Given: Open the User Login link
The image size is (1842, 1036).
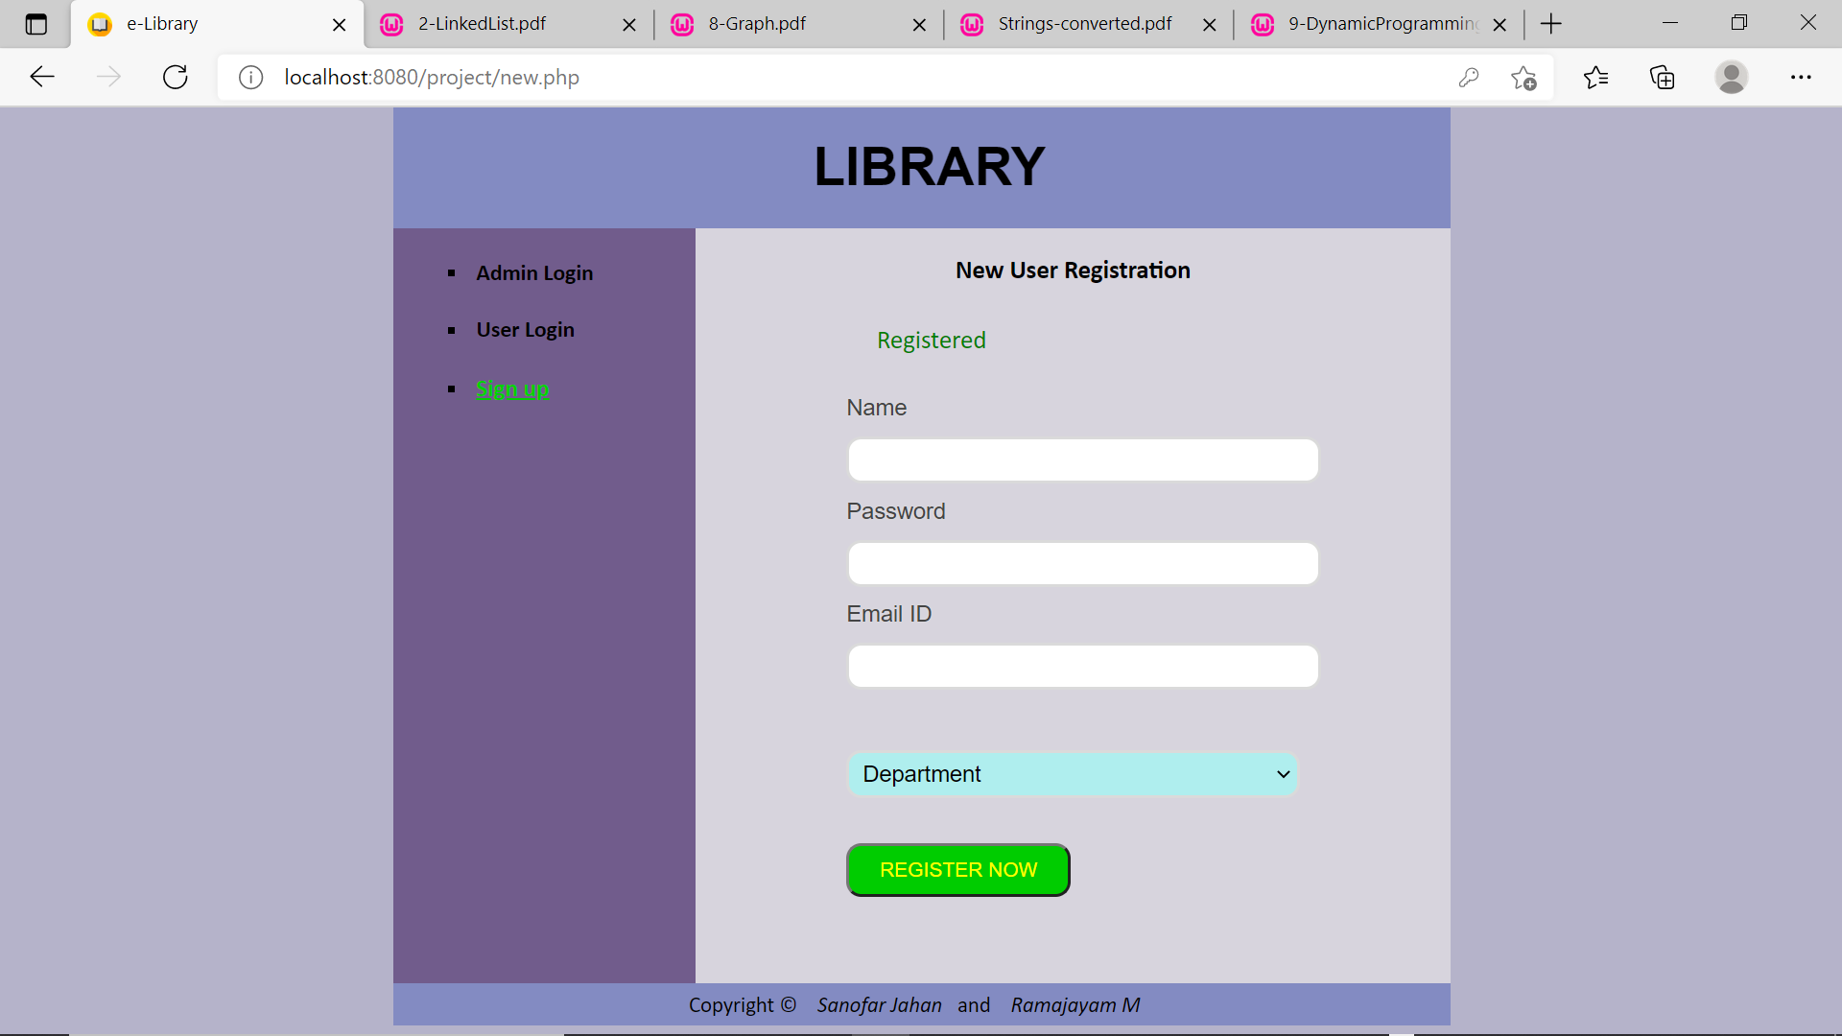Looking at the screenshot, I should pyautogui.click(x=525, y=330).
